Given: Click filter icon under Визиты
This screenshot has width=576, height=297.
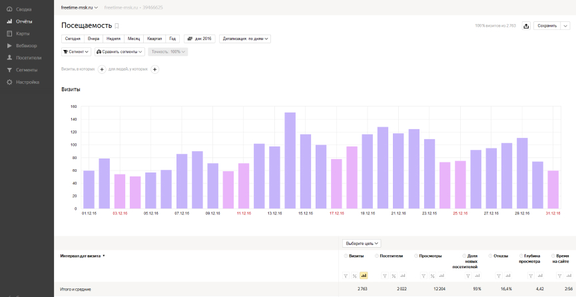Looking at the screenshot, I should click(x=346, y=276).
